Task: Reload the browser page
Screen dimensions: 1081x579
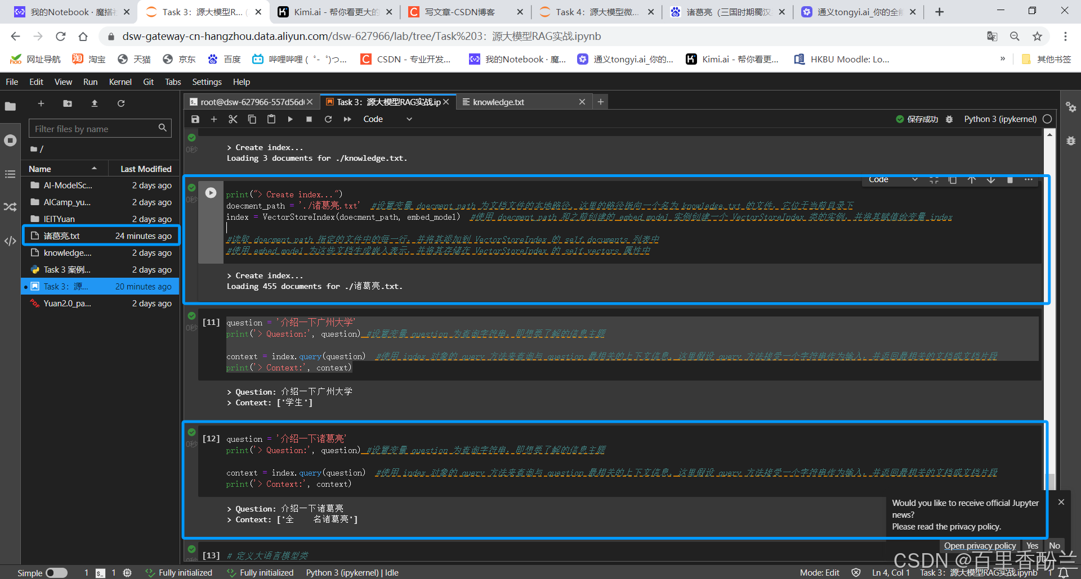Action: pos(60,37)
